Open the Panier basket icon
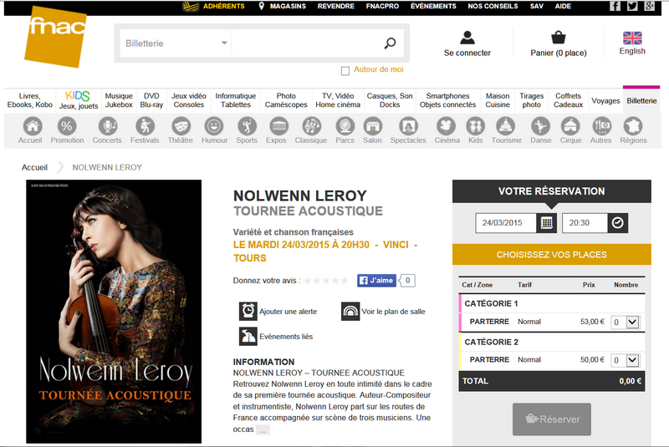Viewport: 669px width, 447px height. 558,38
